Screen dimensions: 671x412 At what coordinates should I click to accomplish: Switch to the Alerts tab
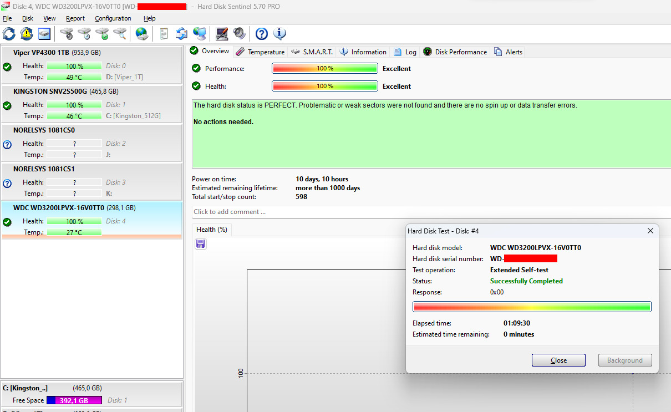click(509, 52)
